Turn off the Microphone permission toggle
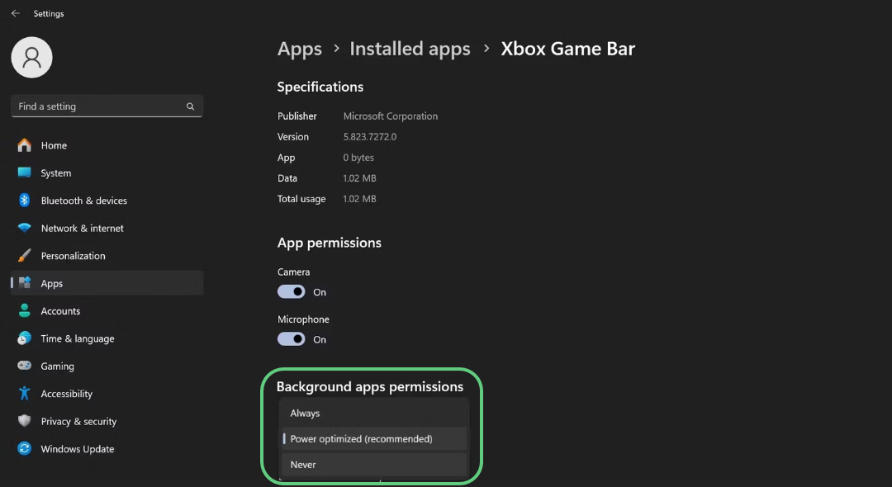Image resolution: width=892 pixels, height=487 pixels. point(291,339)
